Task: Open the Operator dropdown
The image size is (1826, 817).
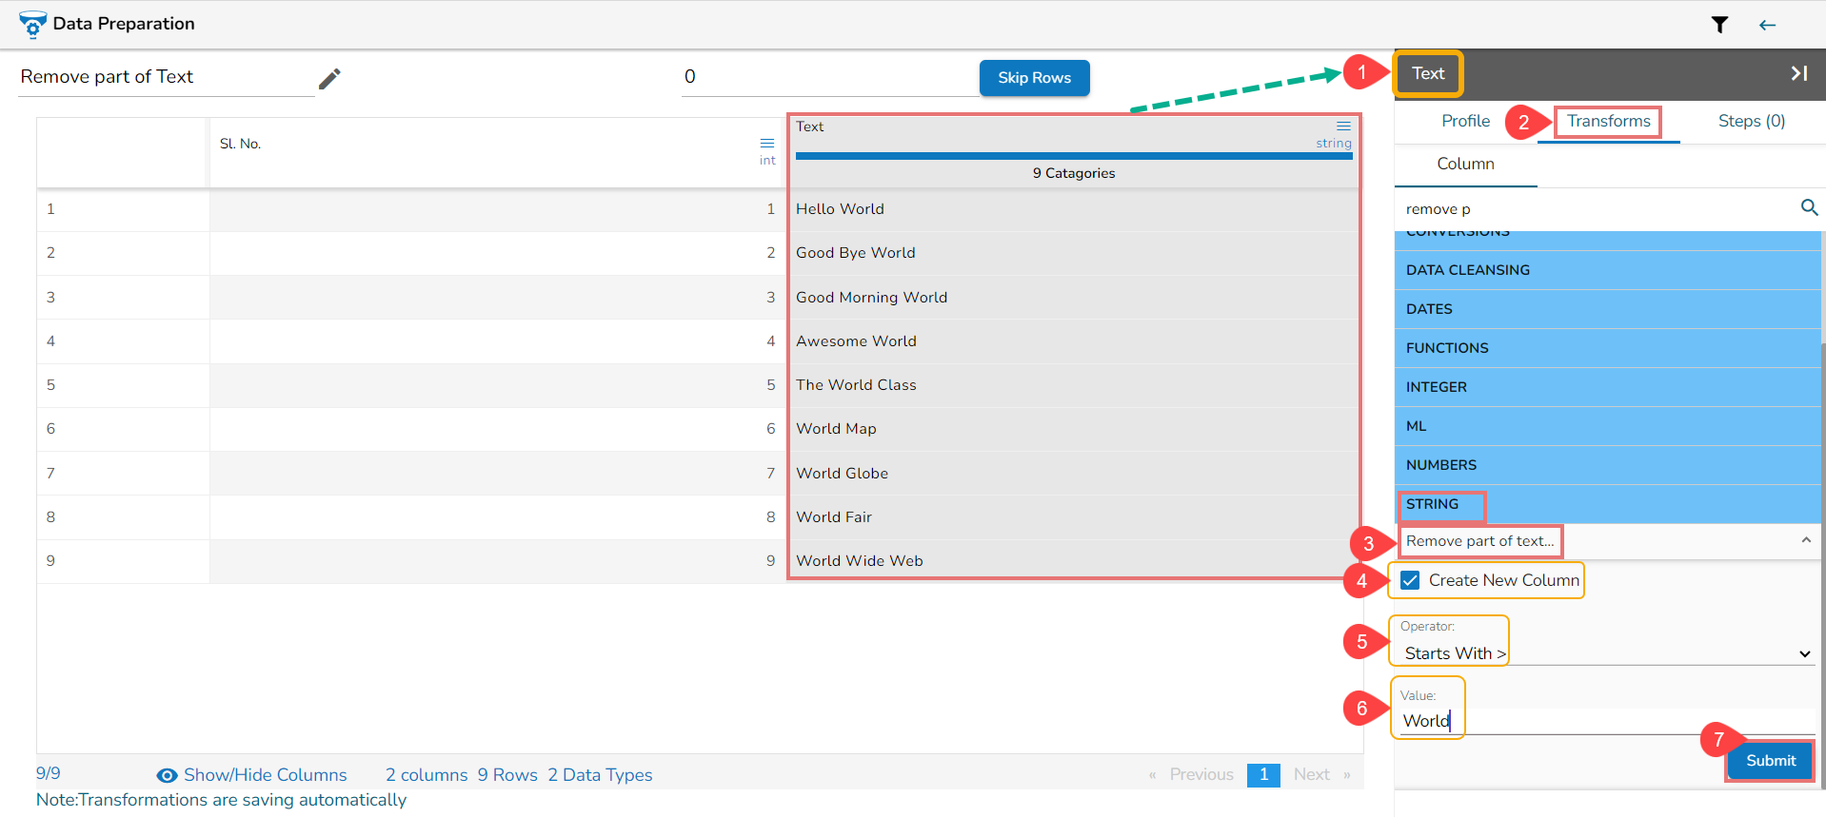Action: 1606,653
